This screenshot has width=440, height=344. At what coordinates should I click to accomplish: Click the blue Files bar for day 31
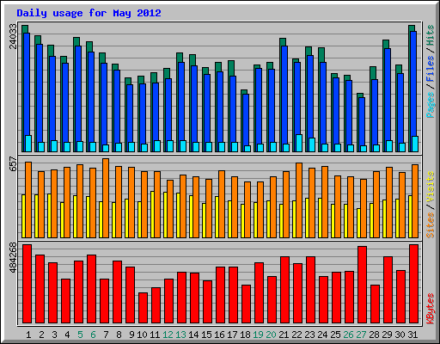(413, 83)
